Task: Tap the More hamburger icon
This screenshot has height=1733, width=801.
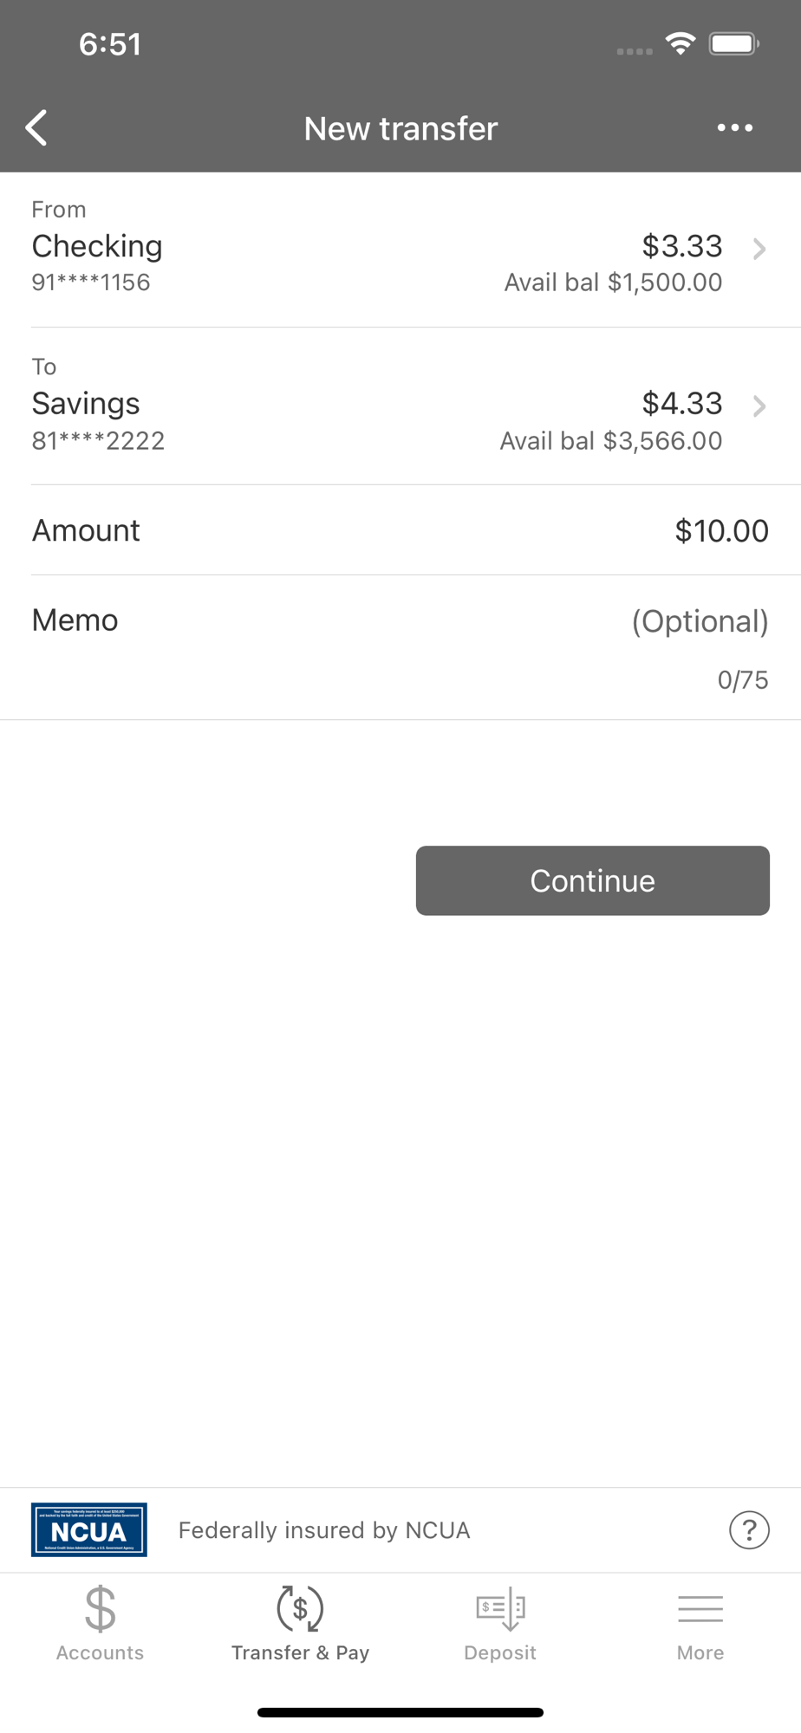Action: pyautogui.click(x=700, y=1608)
